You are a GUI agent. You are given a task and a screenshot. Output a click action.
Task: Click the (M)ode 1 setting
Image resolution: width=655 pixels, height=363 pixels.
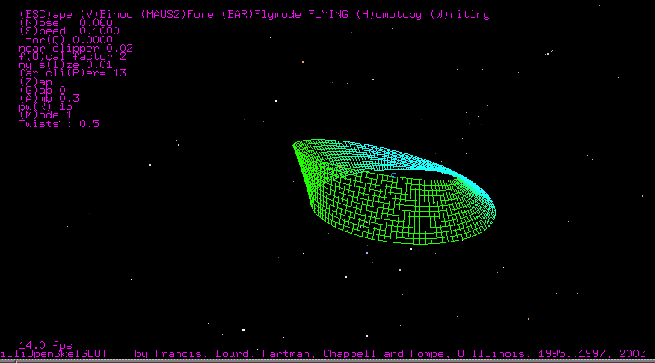pyautogui.click(x=46, y=115)
